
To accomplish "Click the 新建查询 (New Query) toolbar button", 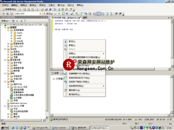I will (x=9, y=10).
